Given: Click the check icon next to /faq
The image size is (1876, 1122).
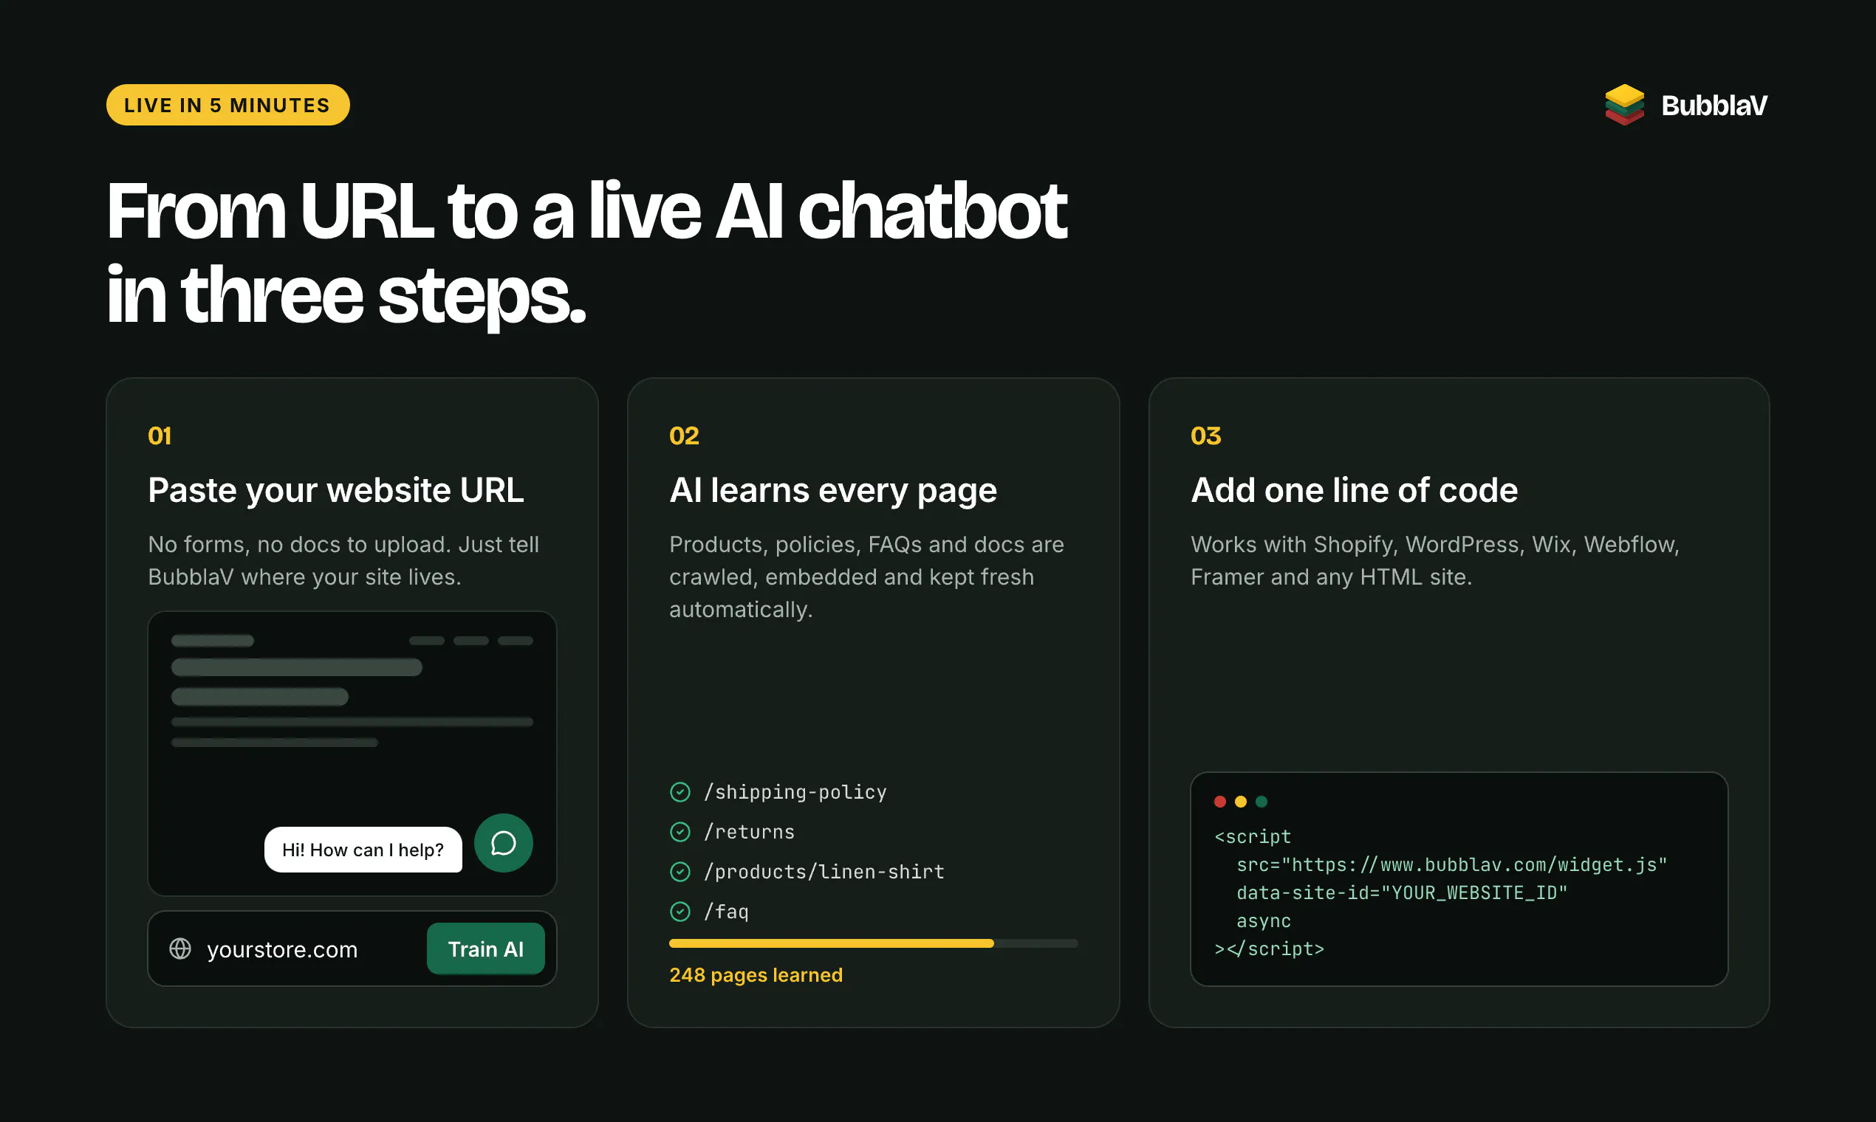Looking at the screenshot, I should pos(680,912).
